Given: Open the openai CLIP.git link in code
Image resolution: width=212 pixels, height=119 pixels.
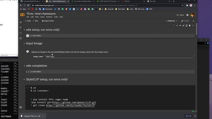Looking at the screenshot, I should click(74, 102).
